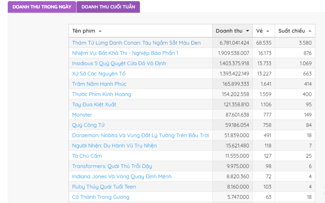Screen dimensions: 325x203
Task: Switch to Doanh Thu Cuối Tuần tab
Action: coord(108,7)
